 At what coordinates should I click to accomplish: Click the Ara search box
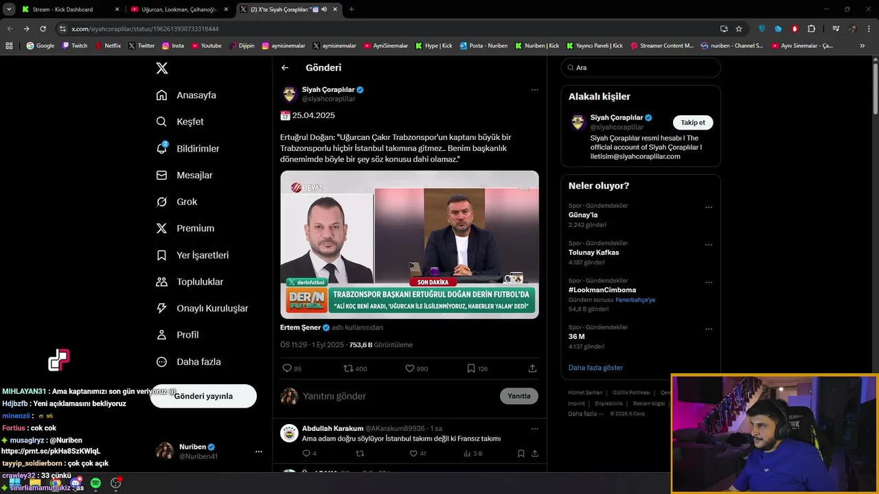coord(641,68)
